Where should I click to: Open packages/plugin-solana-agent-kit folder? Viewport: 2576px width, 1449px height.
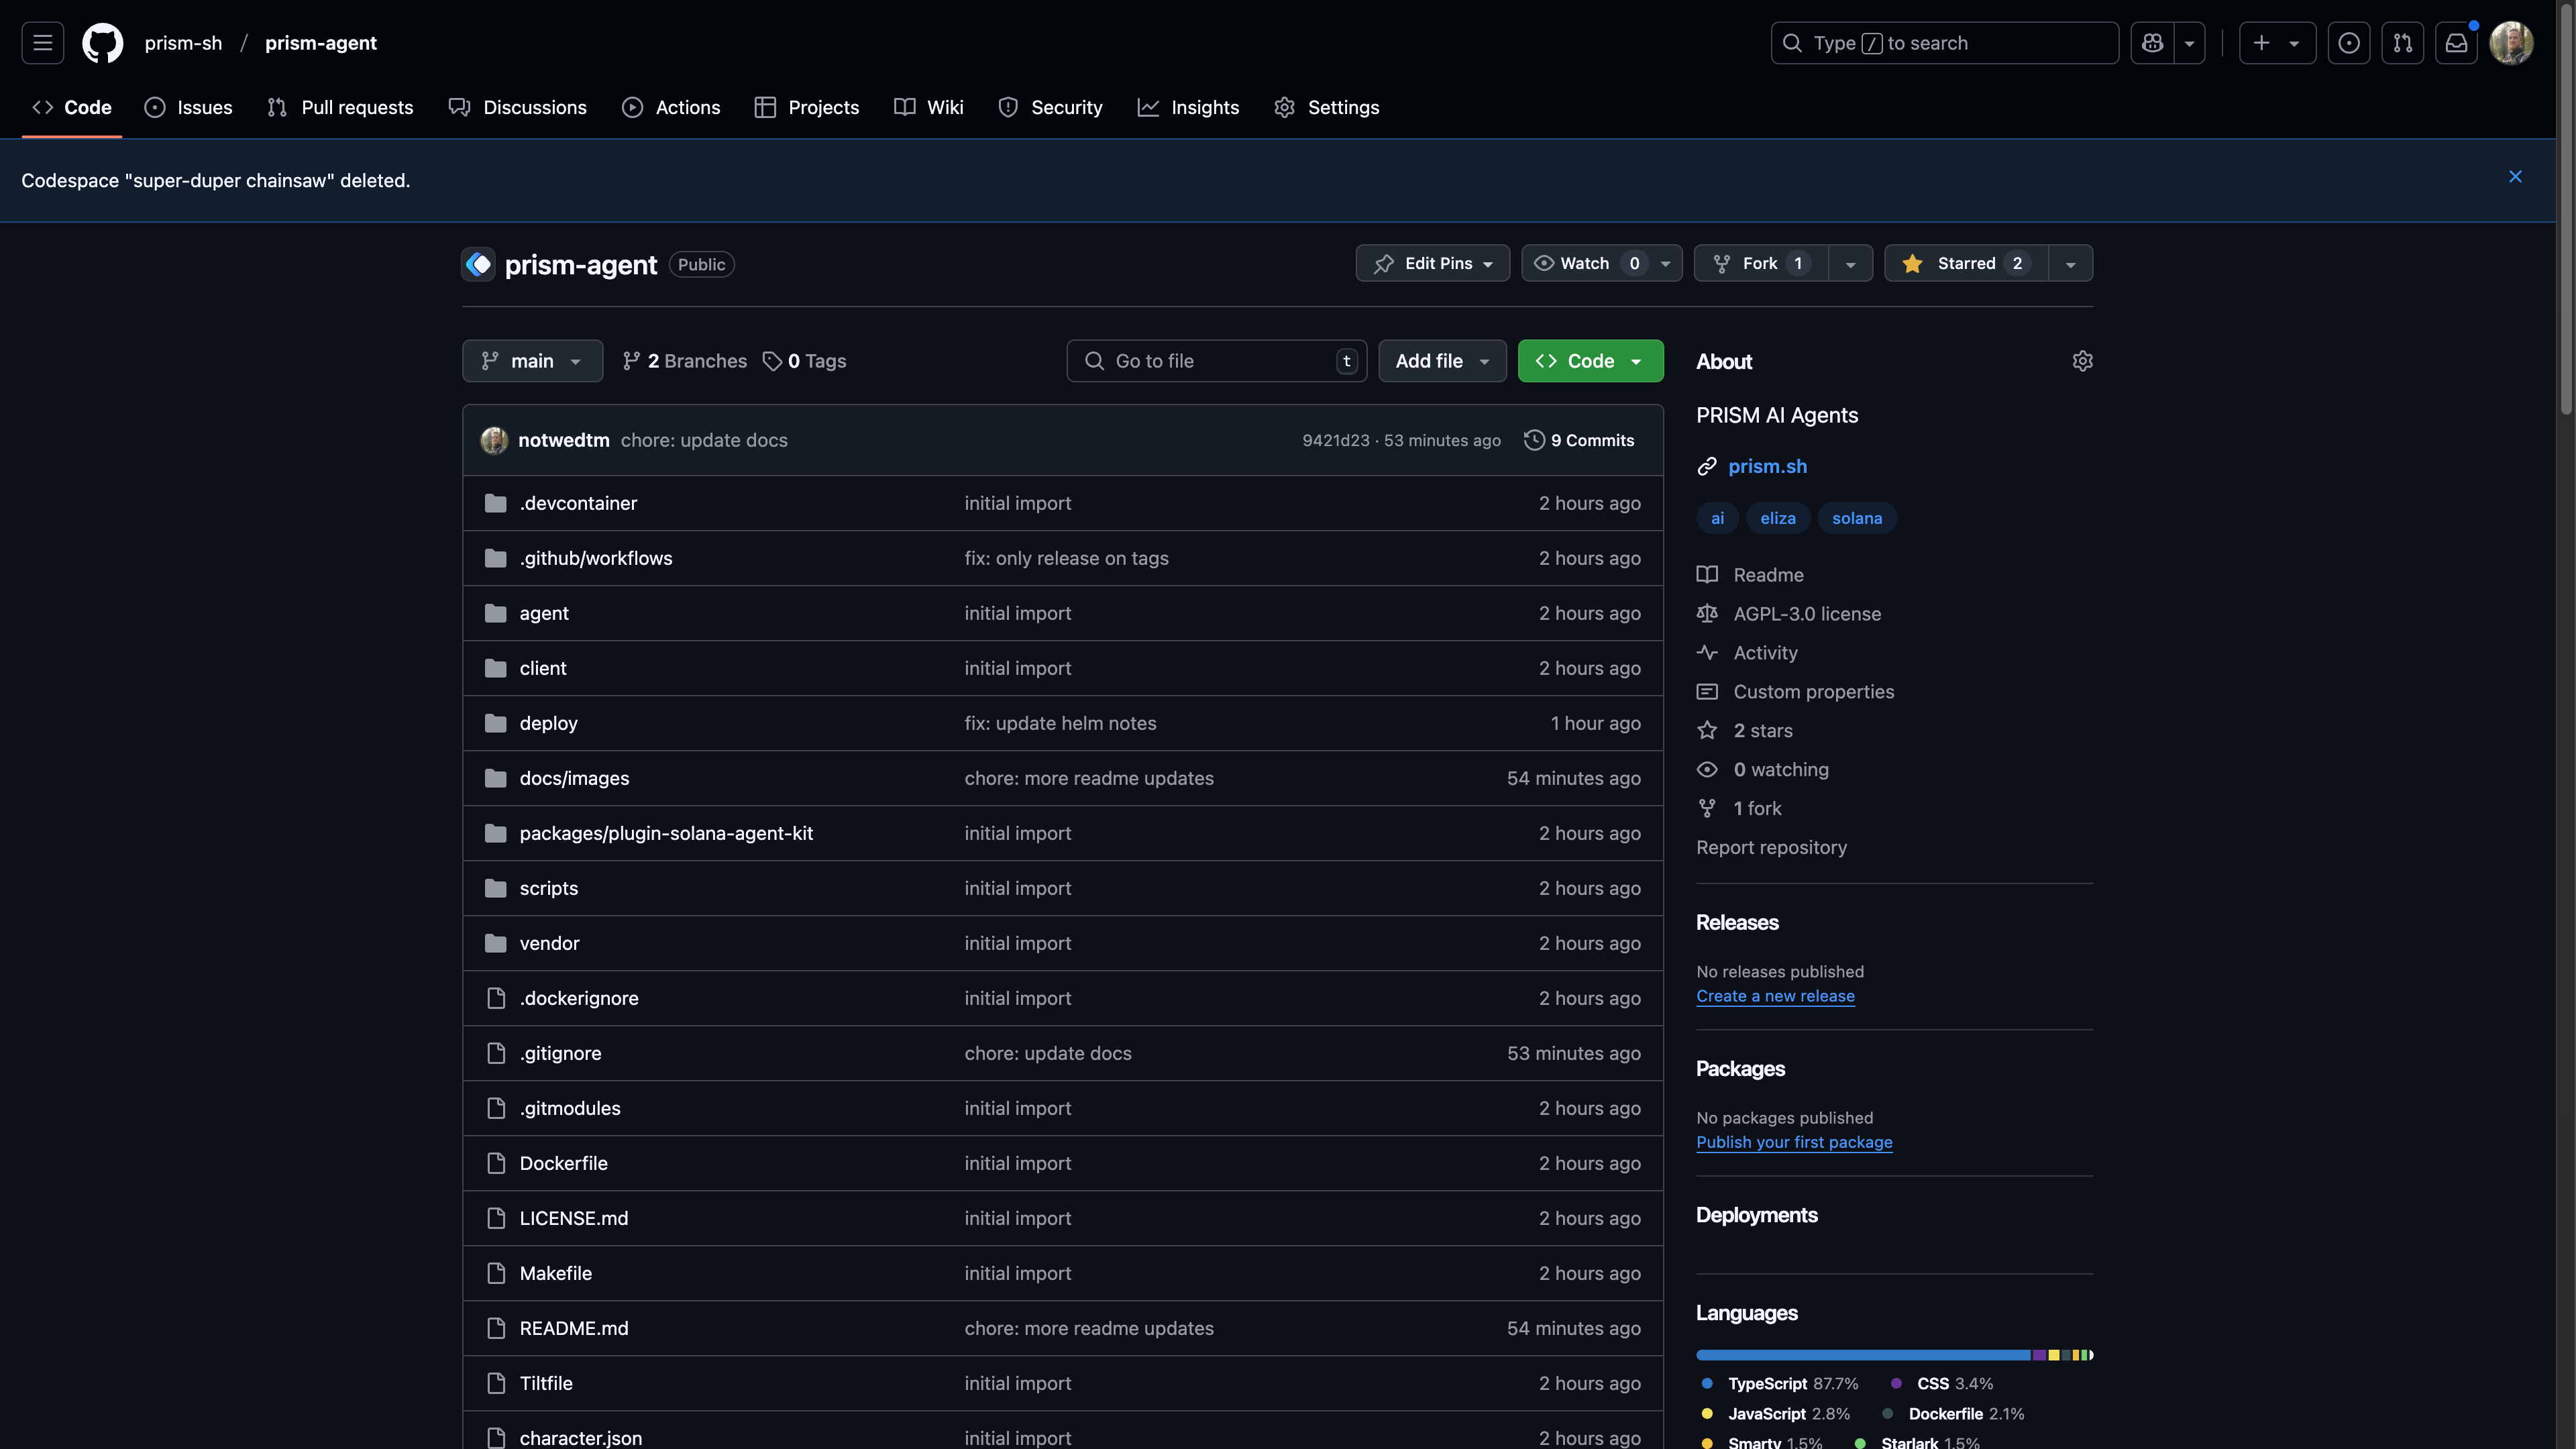pos(666,833)
